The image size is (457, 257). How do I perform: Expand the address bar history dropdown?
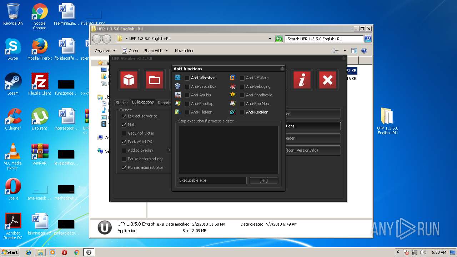pos(270,39)
